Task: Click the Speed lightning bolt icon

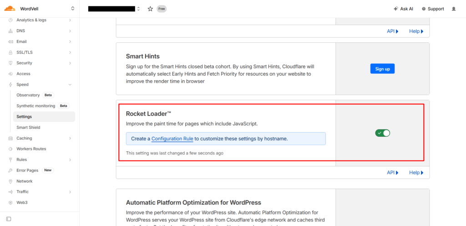Action: (x=10, y=84)
